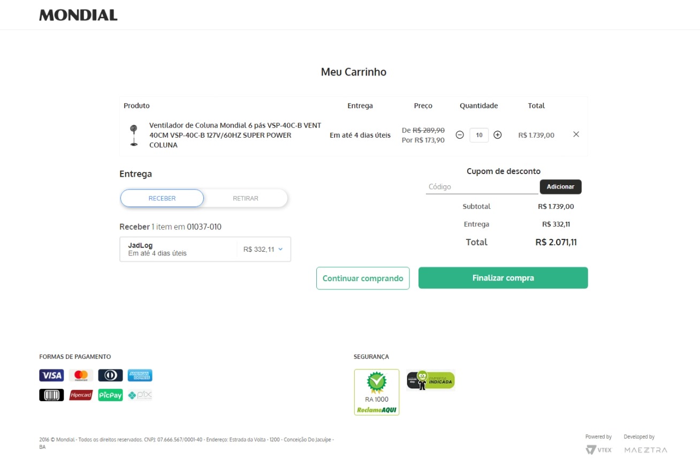Increase quantity with the plus icon
This screenshot has width=700, height=460.
click(497, 135)
